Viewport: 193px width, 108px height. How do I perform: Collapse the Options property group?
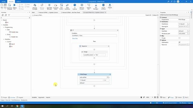click(160, 40)
